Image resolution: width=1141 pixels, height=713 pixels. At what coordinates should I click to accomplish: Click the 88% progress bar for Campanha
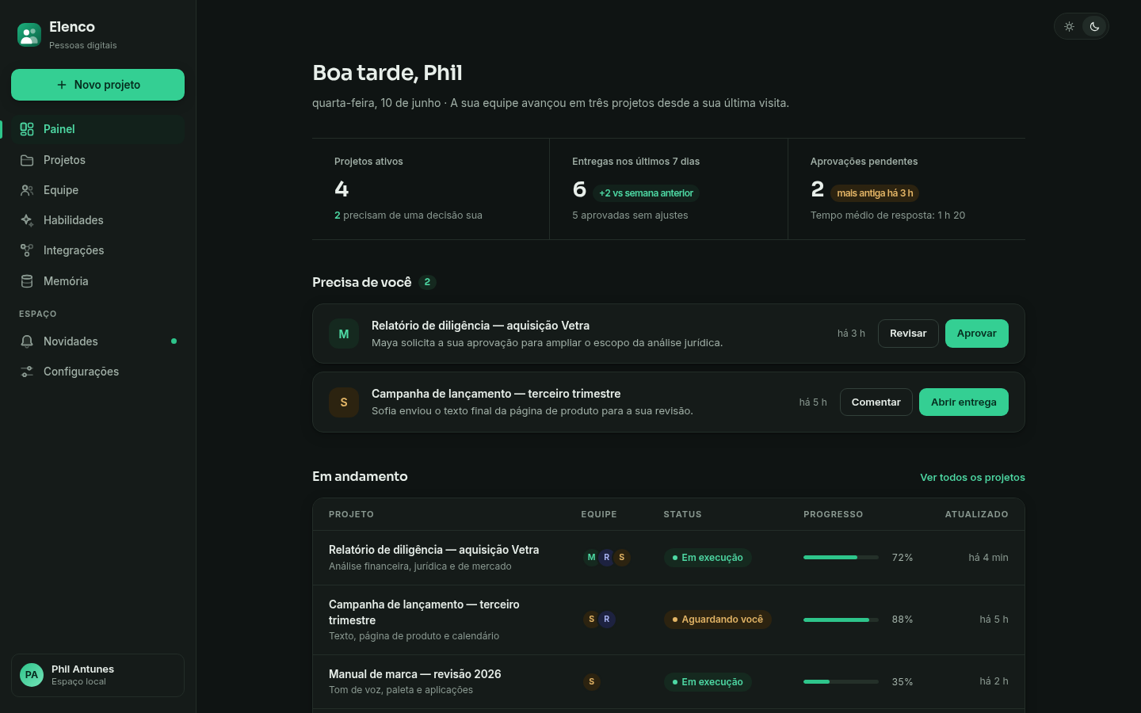tap(841, 620)
